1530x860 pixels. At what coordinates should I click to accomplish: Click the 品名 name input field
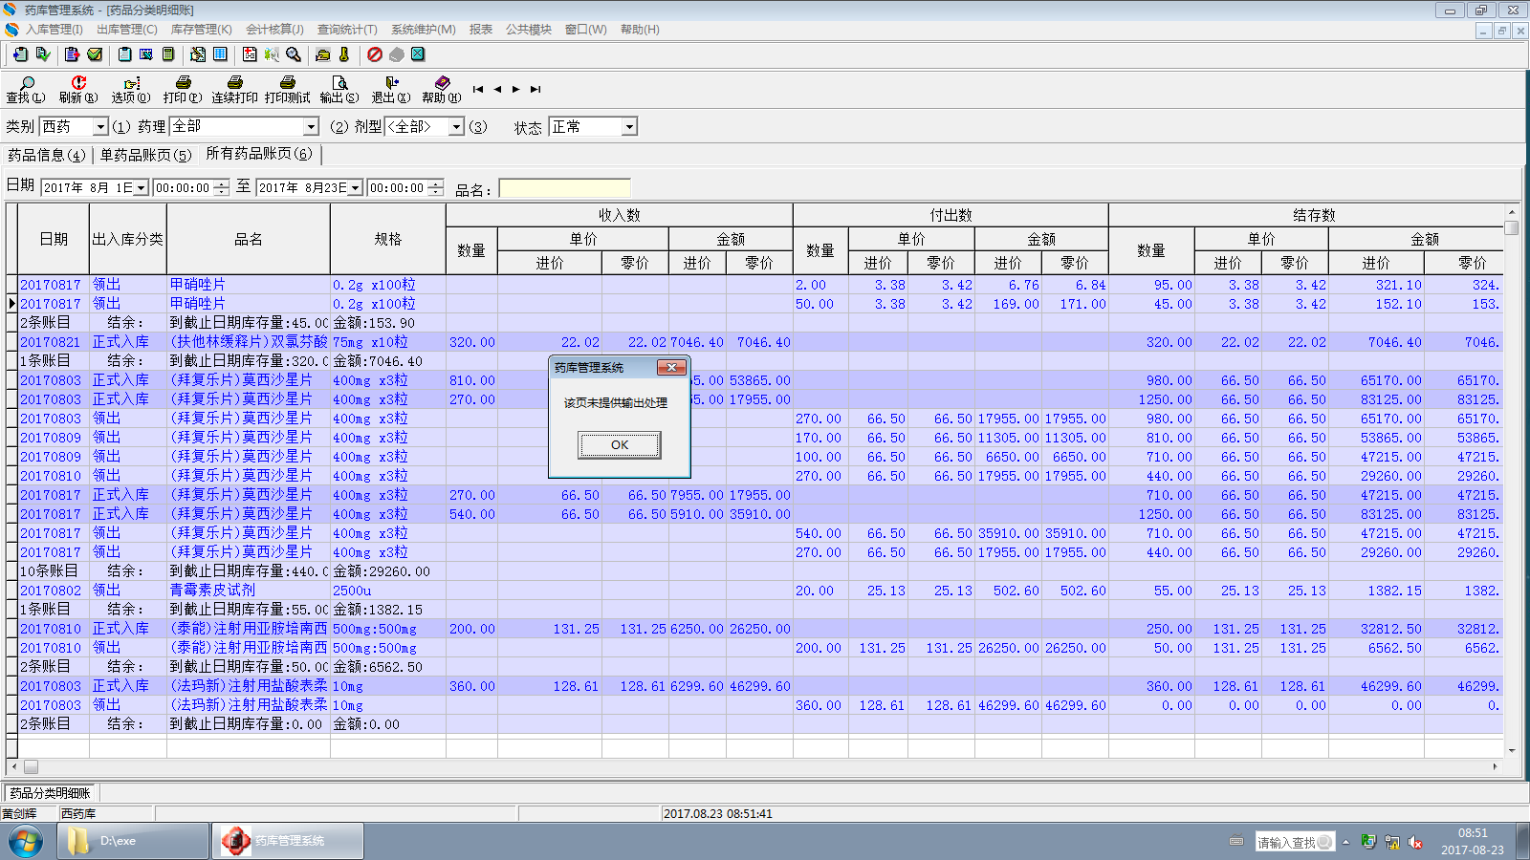[x=564, y=188]
